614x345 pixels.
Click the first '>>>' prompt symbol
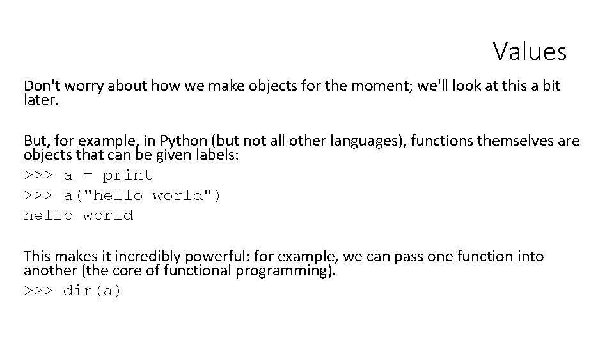click(38, 175)
